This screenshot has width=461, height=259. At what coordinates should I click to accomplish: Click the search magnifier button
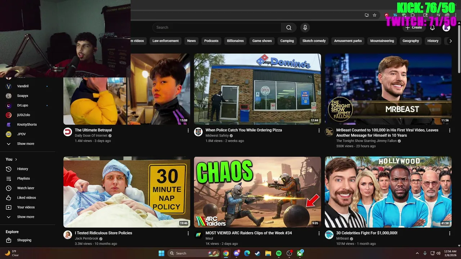point(289,28)
